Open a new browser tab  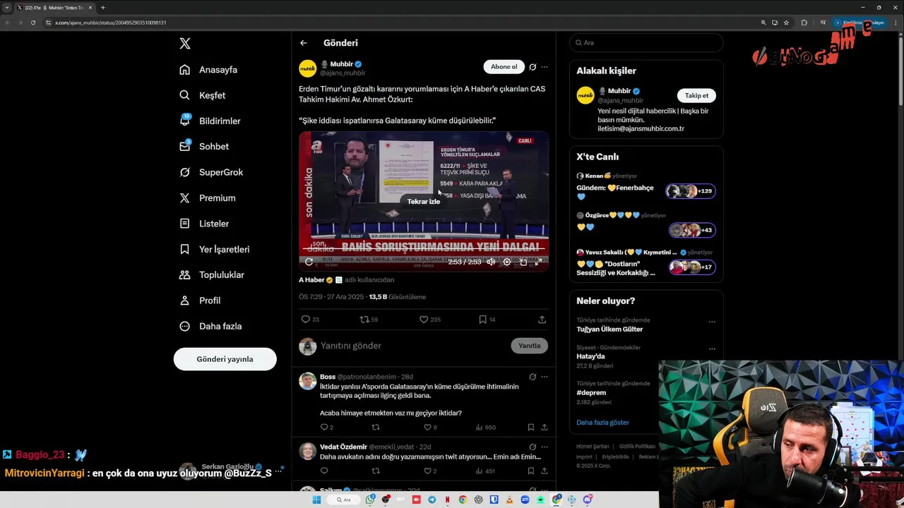tap(103, 8)
